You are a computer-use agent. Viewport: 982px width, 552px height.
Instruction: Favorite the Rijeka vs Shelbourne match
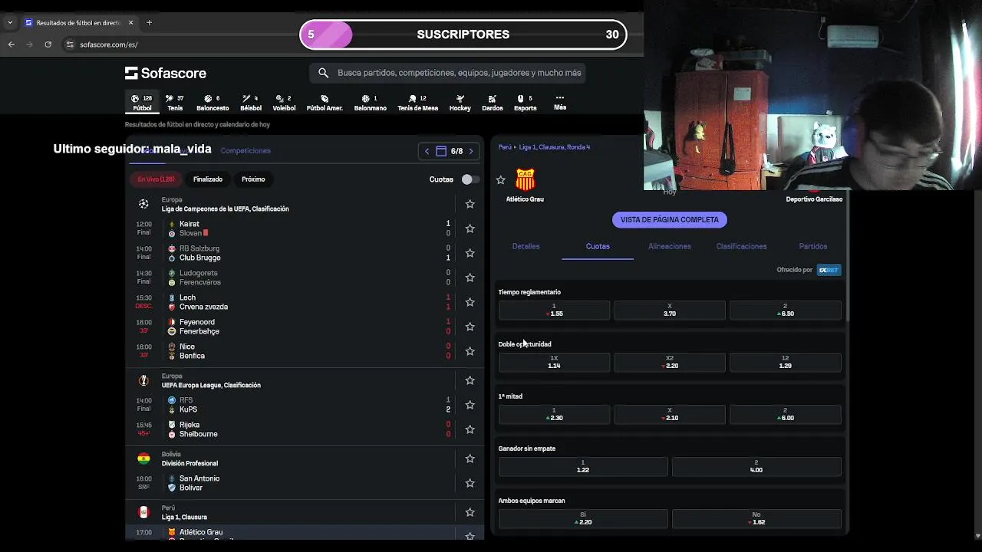point(470,429)
